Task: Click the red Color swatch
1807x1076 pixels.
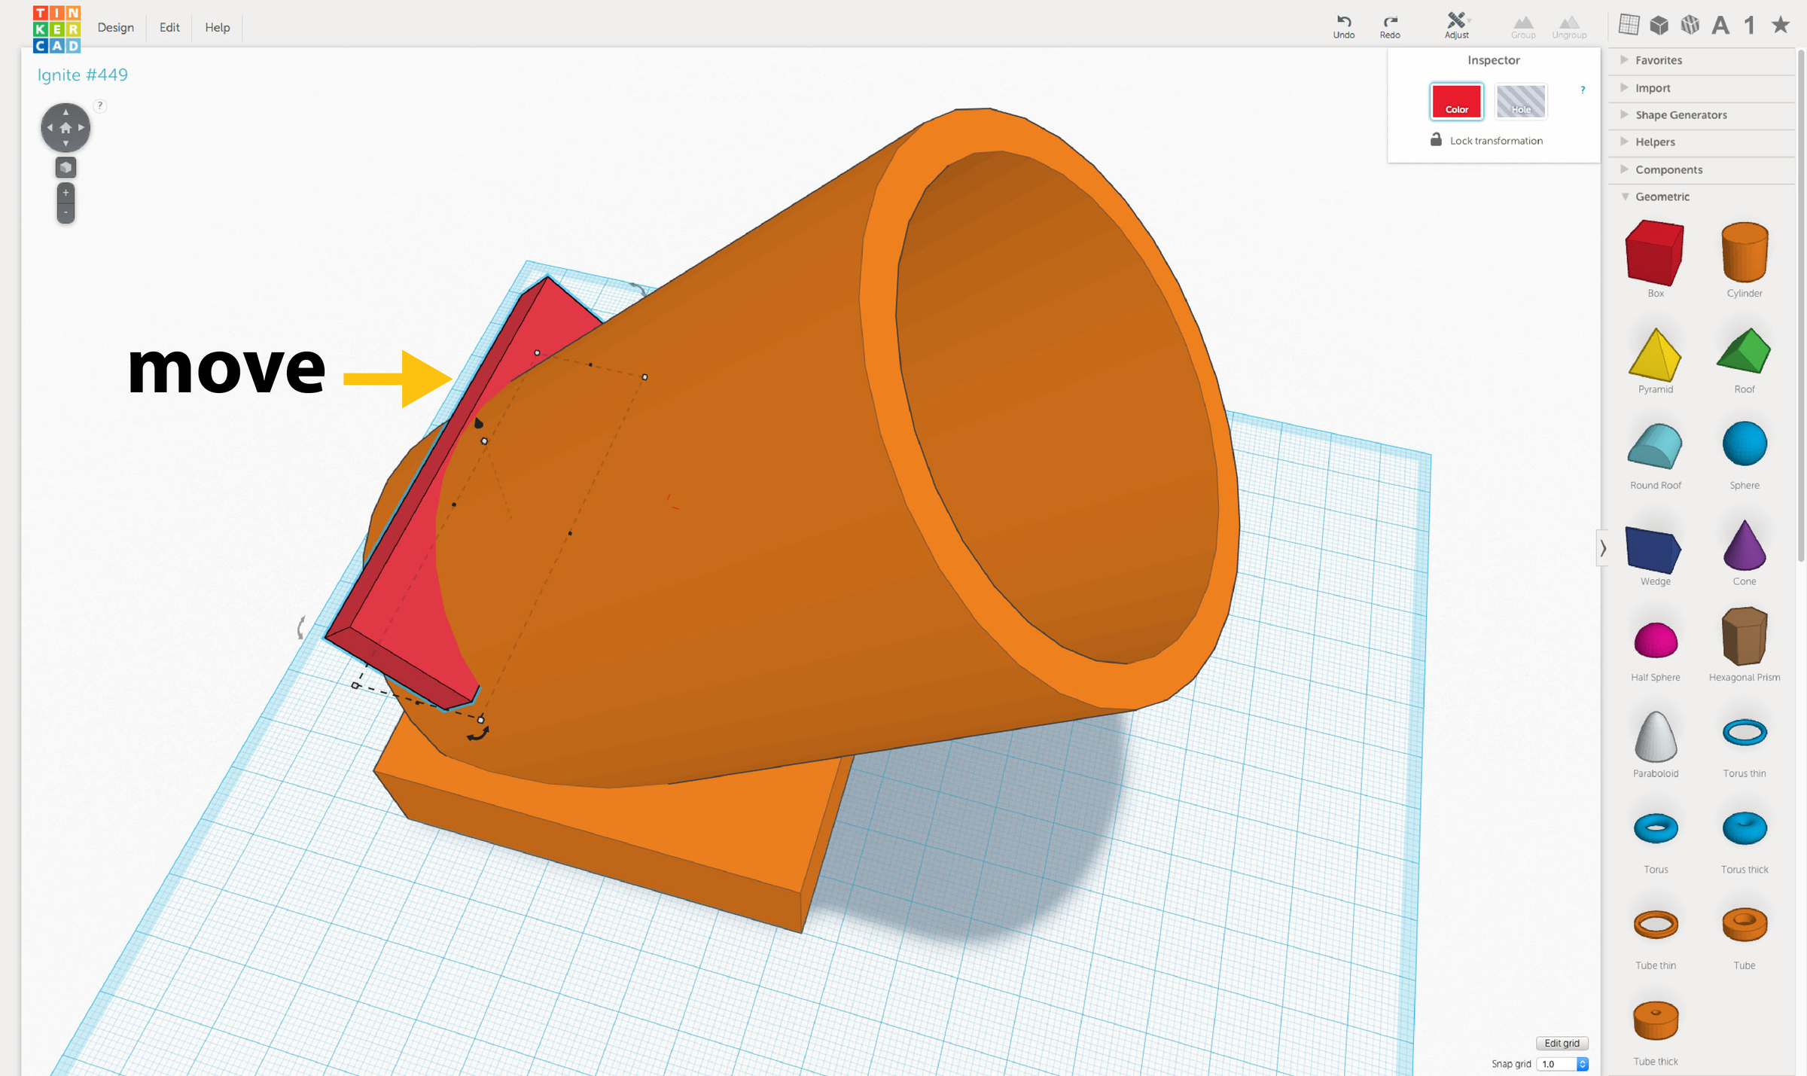Action: [x=1456, y=102]
